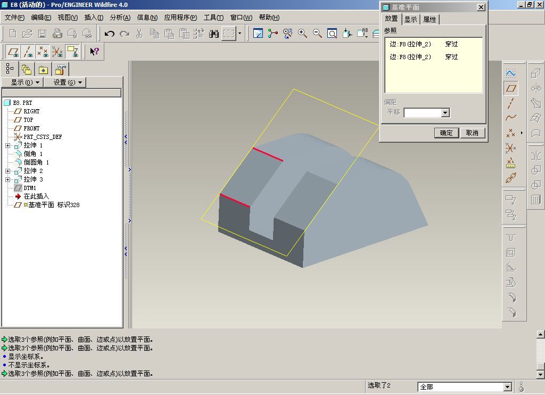
Task: Open the 全部 selection filter dropdown
Action: [507, 386]
